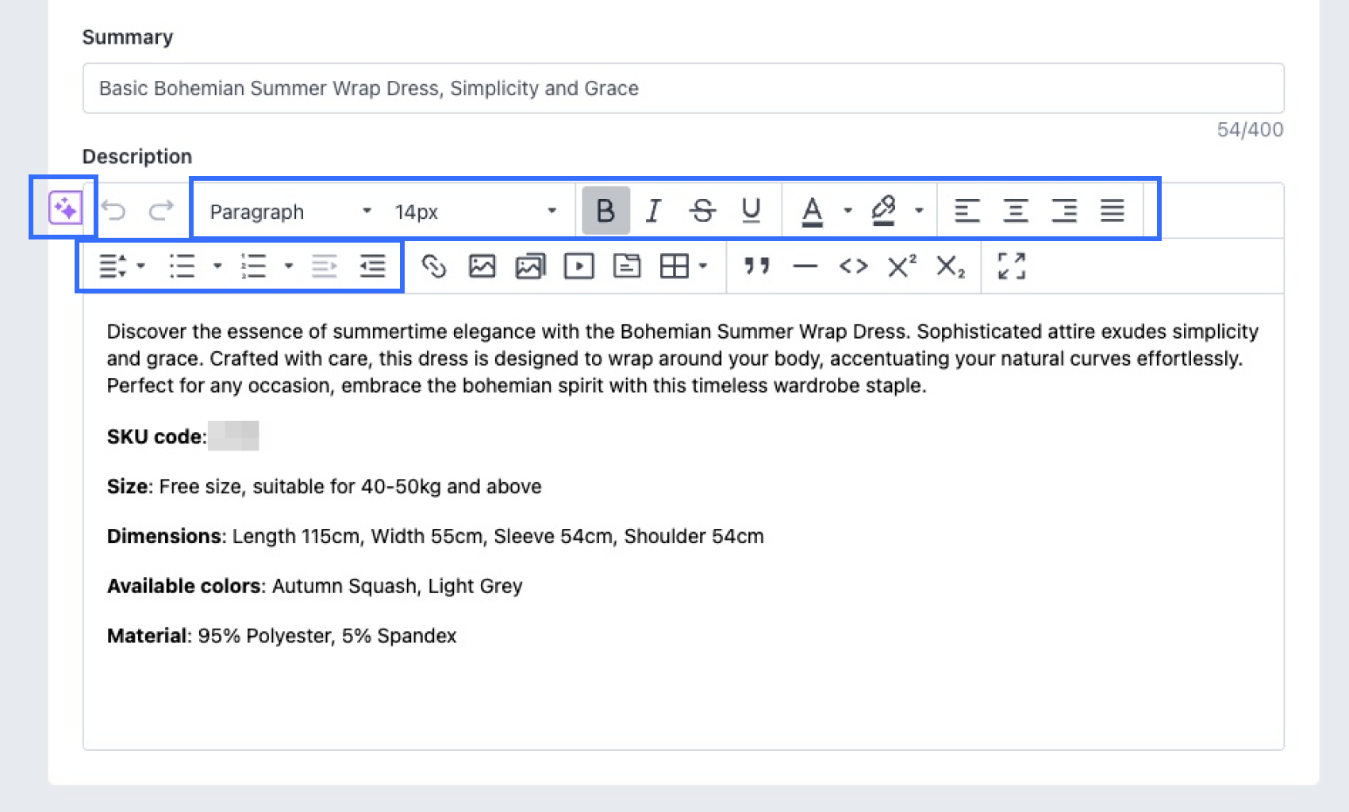Insert a single image
1349x812 pixels.
pyautogui.click(x=482, y=266)
